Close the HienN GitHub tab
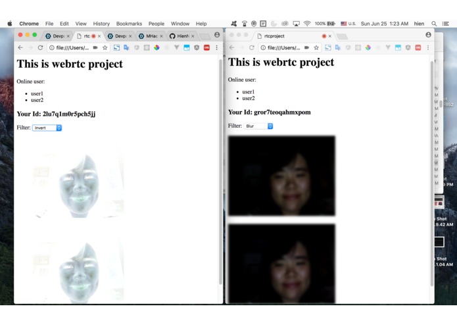The height and width of the screenshot is (325, 457). coord(193,36)
